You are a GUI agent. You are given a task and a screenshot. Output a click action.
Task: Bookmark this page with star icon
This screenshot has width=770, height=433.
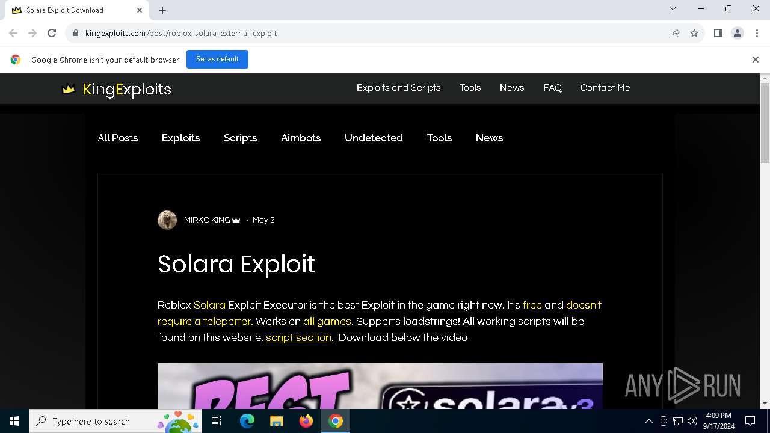pos(694,33)
